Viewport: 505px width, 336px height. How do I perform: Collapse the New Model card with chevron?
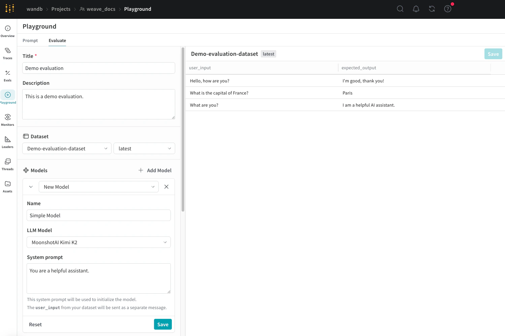coord(31,187)
